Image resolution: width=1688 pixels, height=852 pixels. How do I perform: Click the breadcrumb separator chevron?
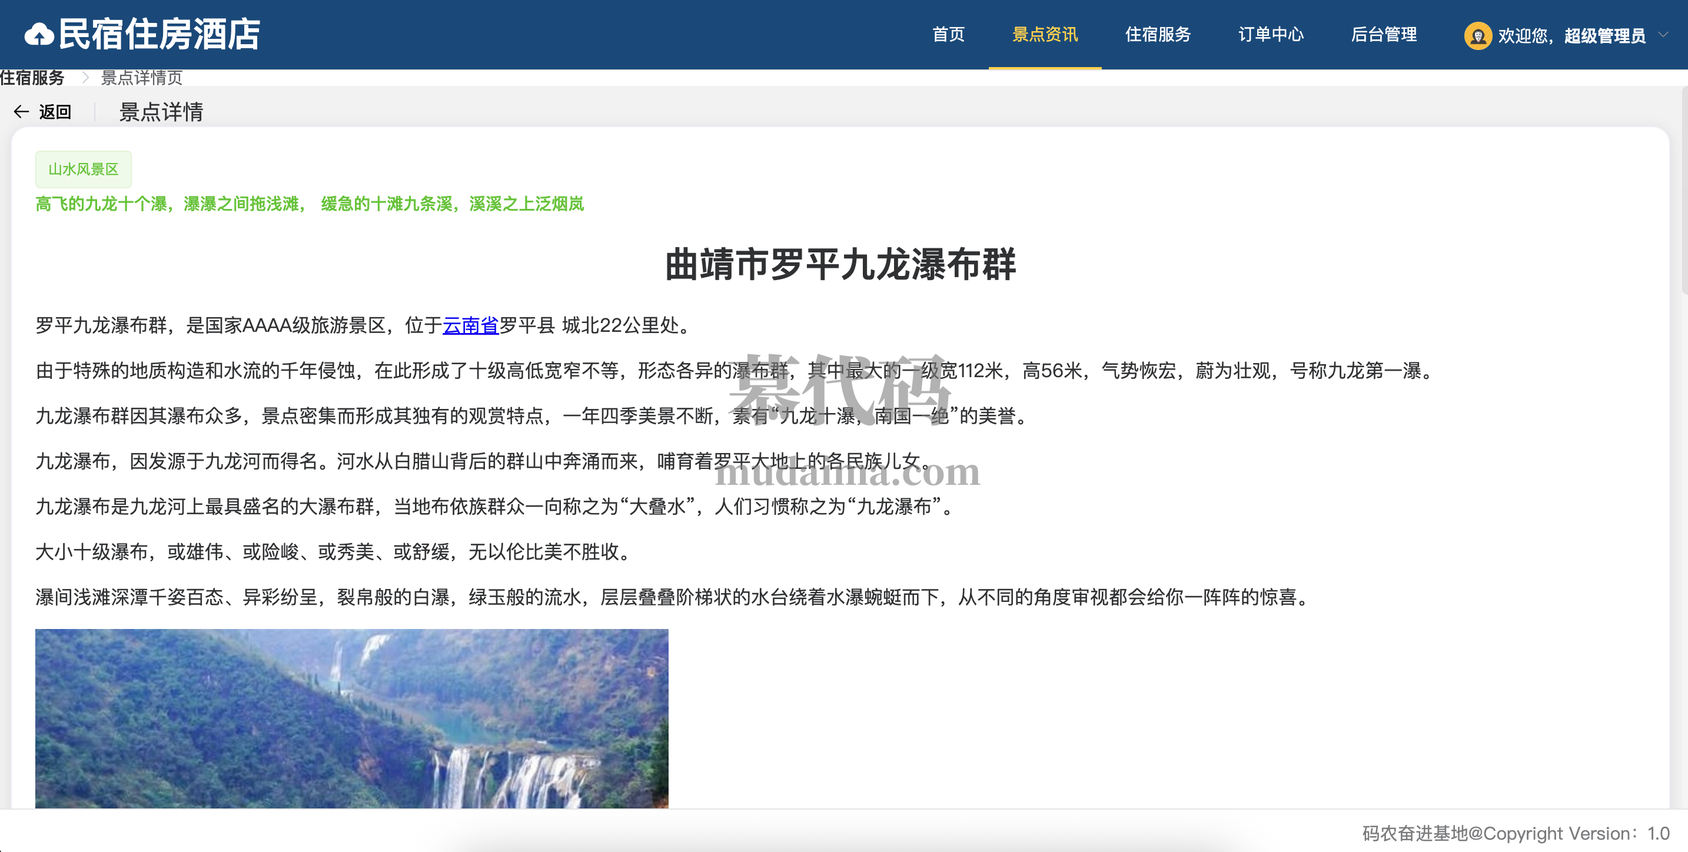pos(85,78)
